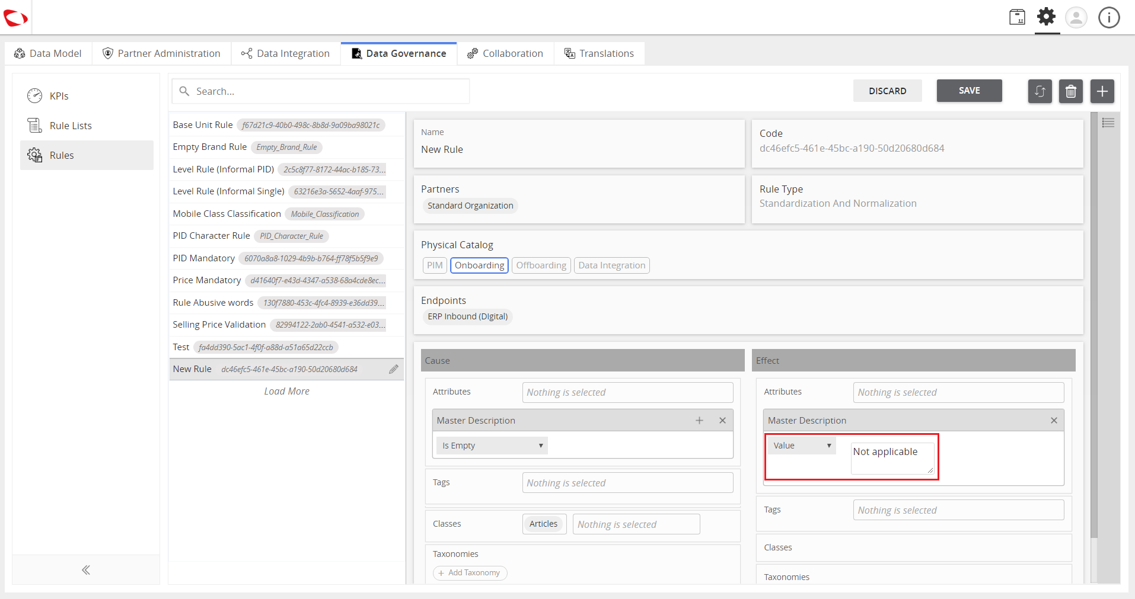The width and height of the screenshot is (1135, 599).
Task: Select Level Rule (Informal PID)
Action: pos(286,169)
